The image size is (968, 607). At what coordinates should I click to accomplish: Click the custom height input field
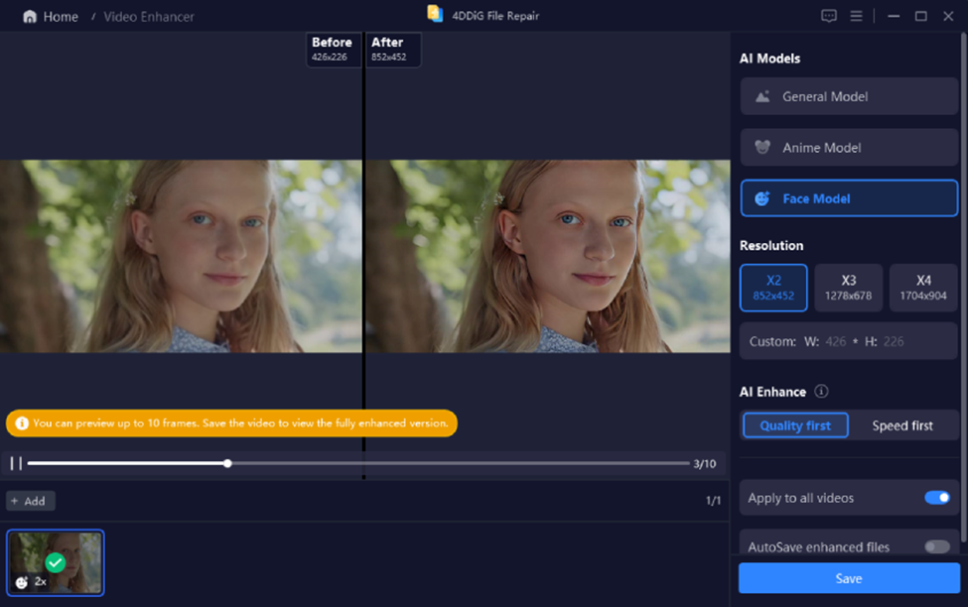(x=894, y=341)
